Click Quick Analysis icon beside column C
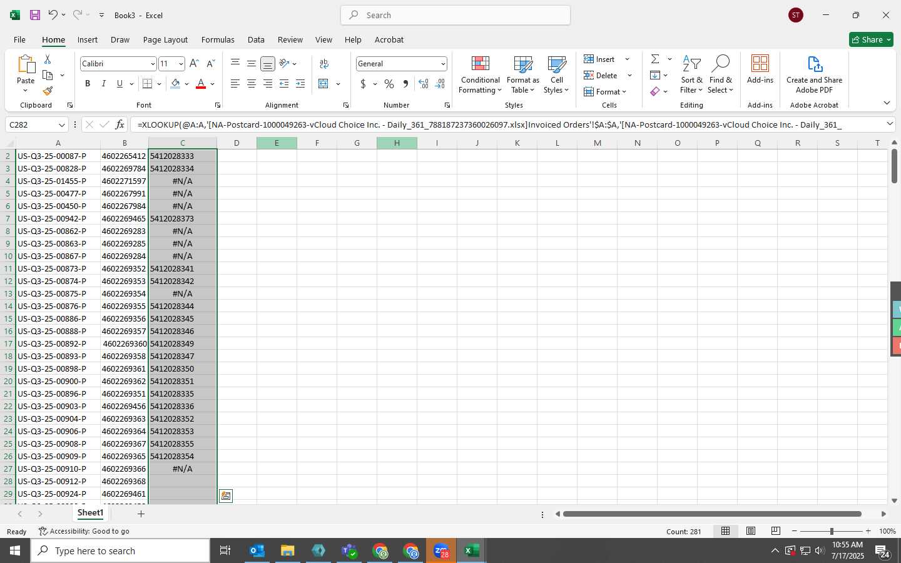This screenshot has width=901, height=563. tap(226, 496)
